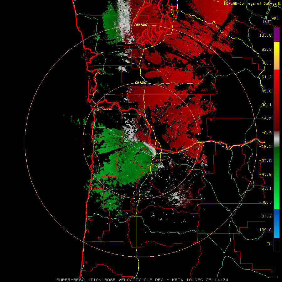
Task: Click the -63.1 velocity scale value
Action: [265, 188]
